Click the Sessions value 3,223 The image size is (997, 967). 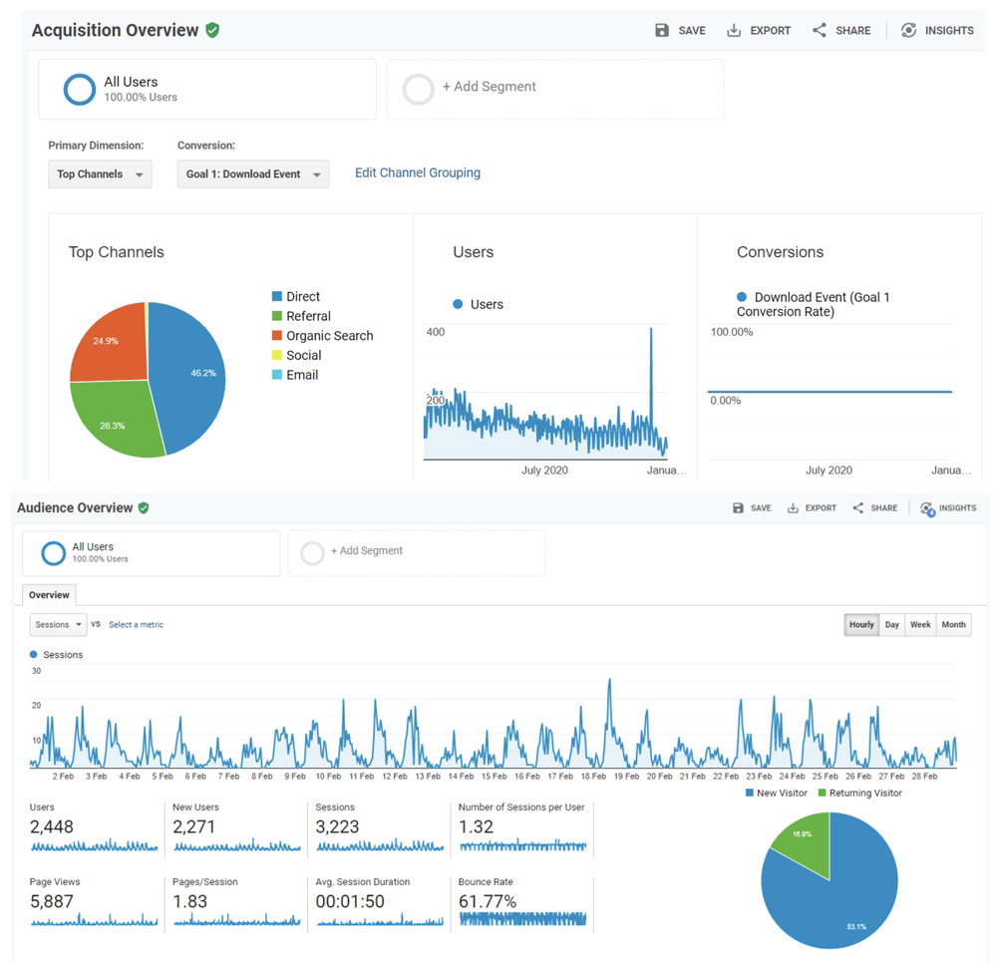338,826
